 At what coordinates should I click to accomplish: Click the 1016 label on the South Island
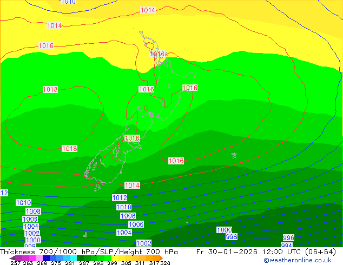(133, 138)
